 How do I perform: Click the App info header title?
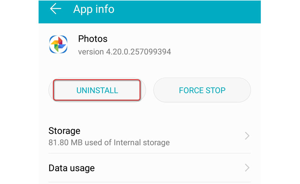[93, 9]
